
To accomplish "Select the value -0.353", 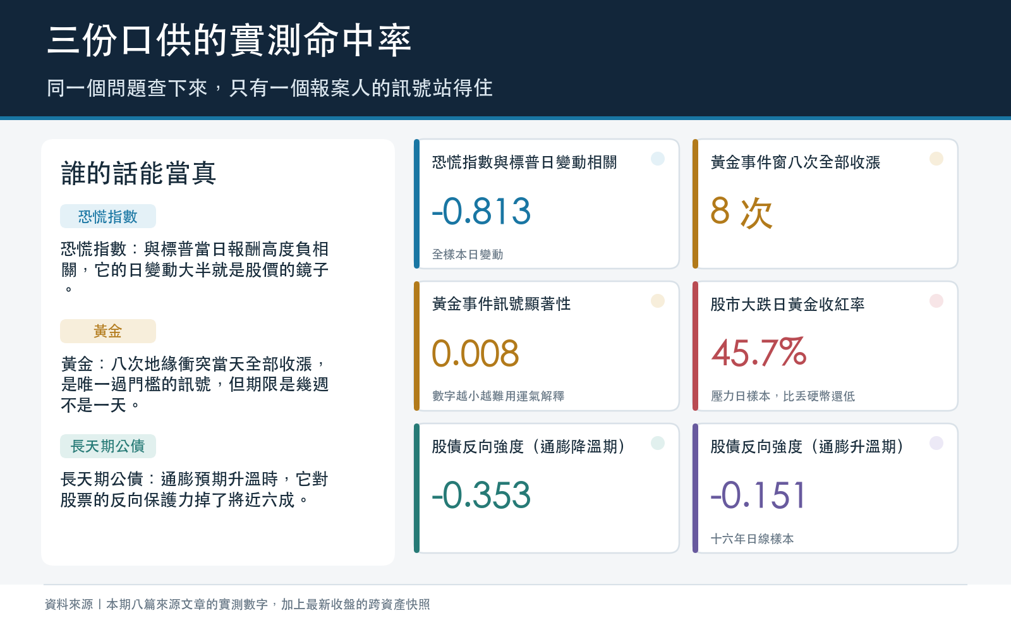I will 481,495.
